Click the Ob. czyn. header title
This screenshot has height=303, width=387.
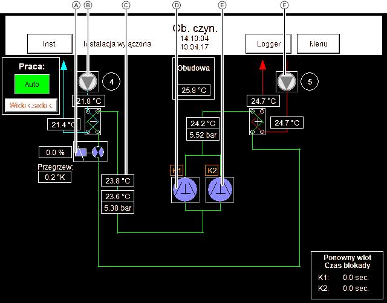click(195, 28)
